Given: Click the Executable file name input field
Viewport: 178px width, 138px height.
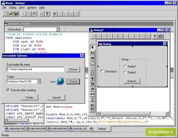Looking at the screenshot, I should 35,69.
